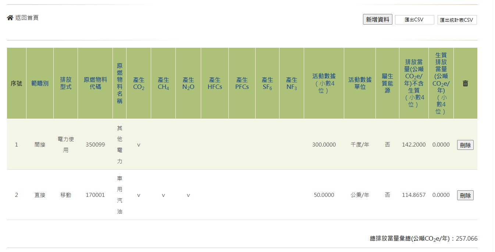Click the trash can icon in table header

(465, 83)
